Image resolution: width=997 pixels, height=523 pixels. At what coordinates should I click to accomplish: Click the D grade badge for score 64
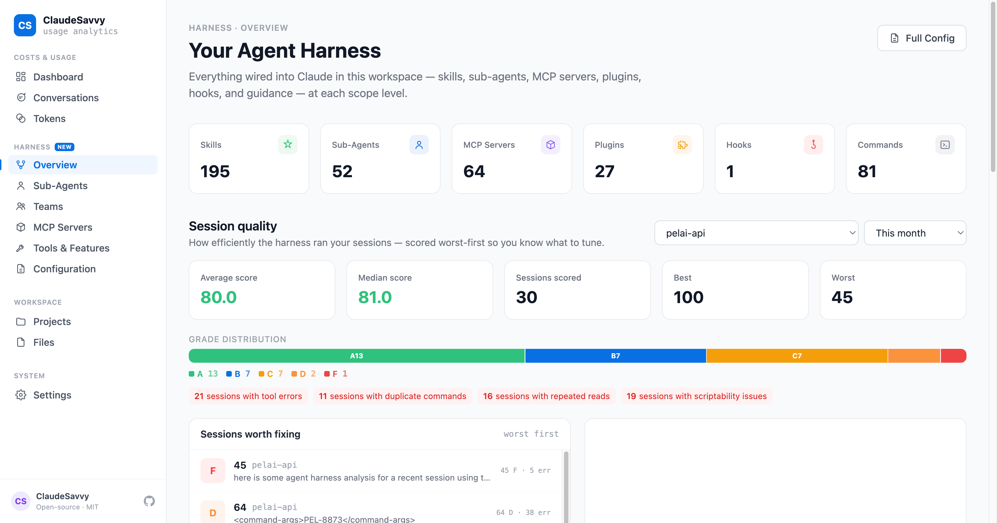click(x=213, y=512)
